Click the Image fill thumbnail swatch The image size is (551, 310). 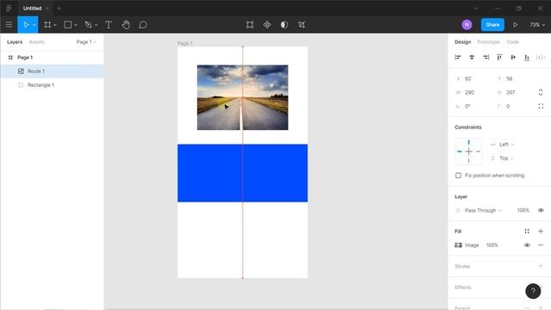click(x=458, y=245)
